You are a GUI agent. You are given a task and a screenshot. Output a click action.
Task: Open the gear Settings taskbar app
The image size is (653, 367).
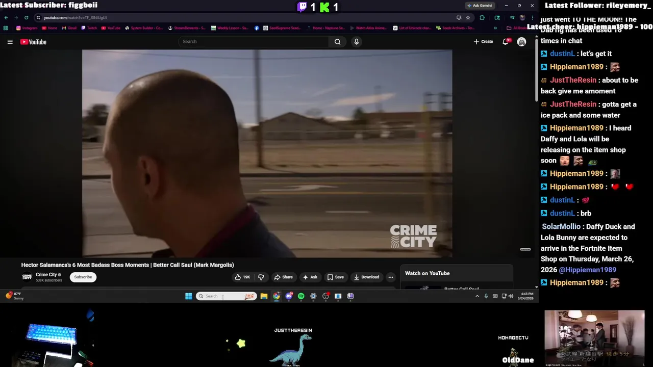(x=313, y=296)
